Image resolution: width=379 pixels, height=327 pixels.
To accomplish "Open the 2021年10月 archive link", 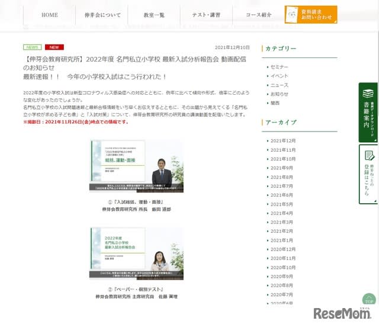I will [283, 159].
